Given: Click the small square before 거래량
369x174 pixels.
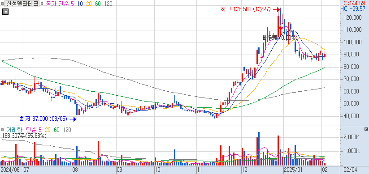Looking at the screenshot, I should tap(2, 130).
